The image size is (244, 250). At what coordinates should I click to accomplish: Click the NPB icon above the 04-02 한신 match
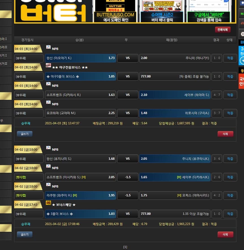[48, 148]
